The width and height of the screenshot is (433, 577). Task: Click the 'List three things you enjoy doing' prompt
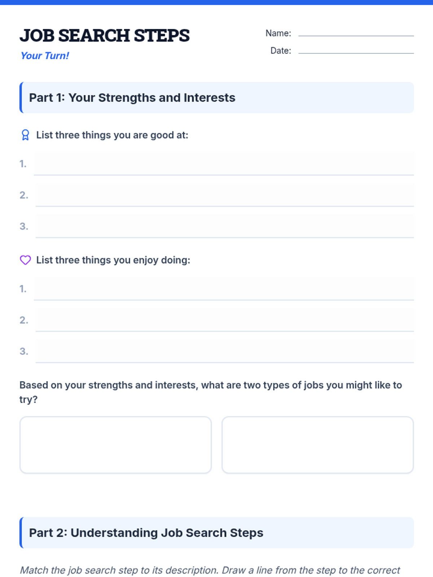click(113, 260)
